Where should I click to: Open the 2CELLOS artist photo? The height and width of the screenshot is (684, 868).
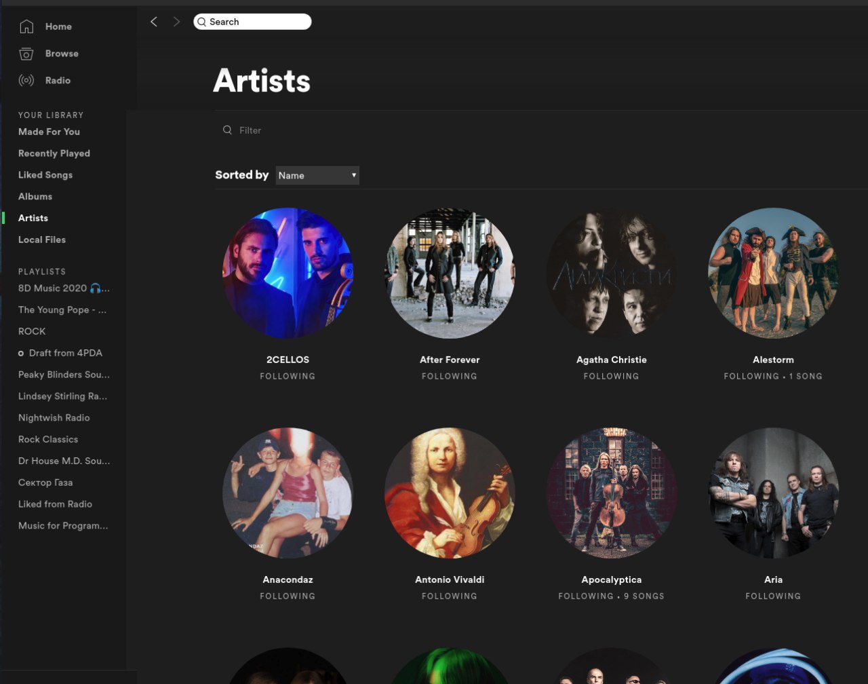(288, 273)
